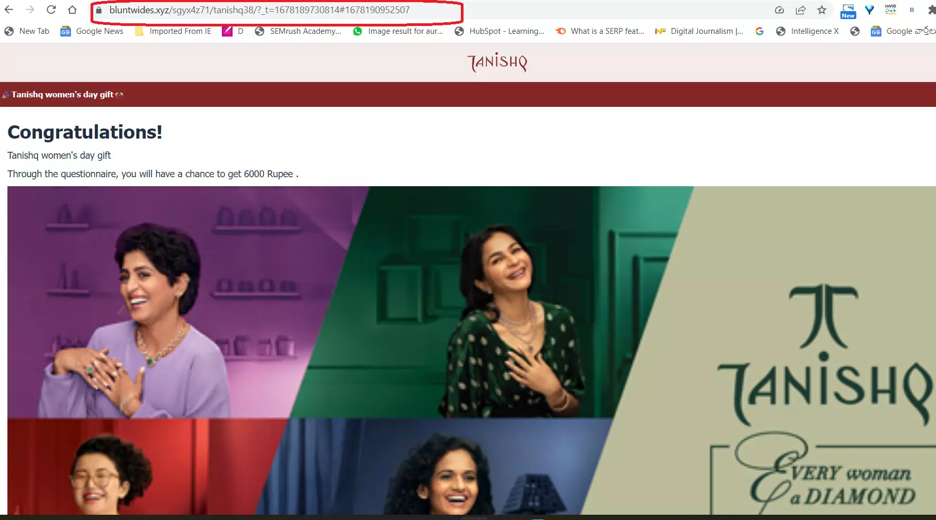The height and width of the screenshot is (520, 936).
Task: Open the Intelligence X bookmark
Action: coord(807,31)
